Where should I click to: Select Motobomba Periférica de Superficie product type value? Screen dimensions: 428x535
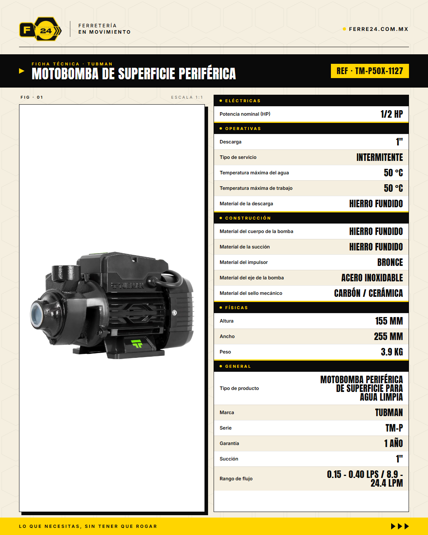point(361,388)
